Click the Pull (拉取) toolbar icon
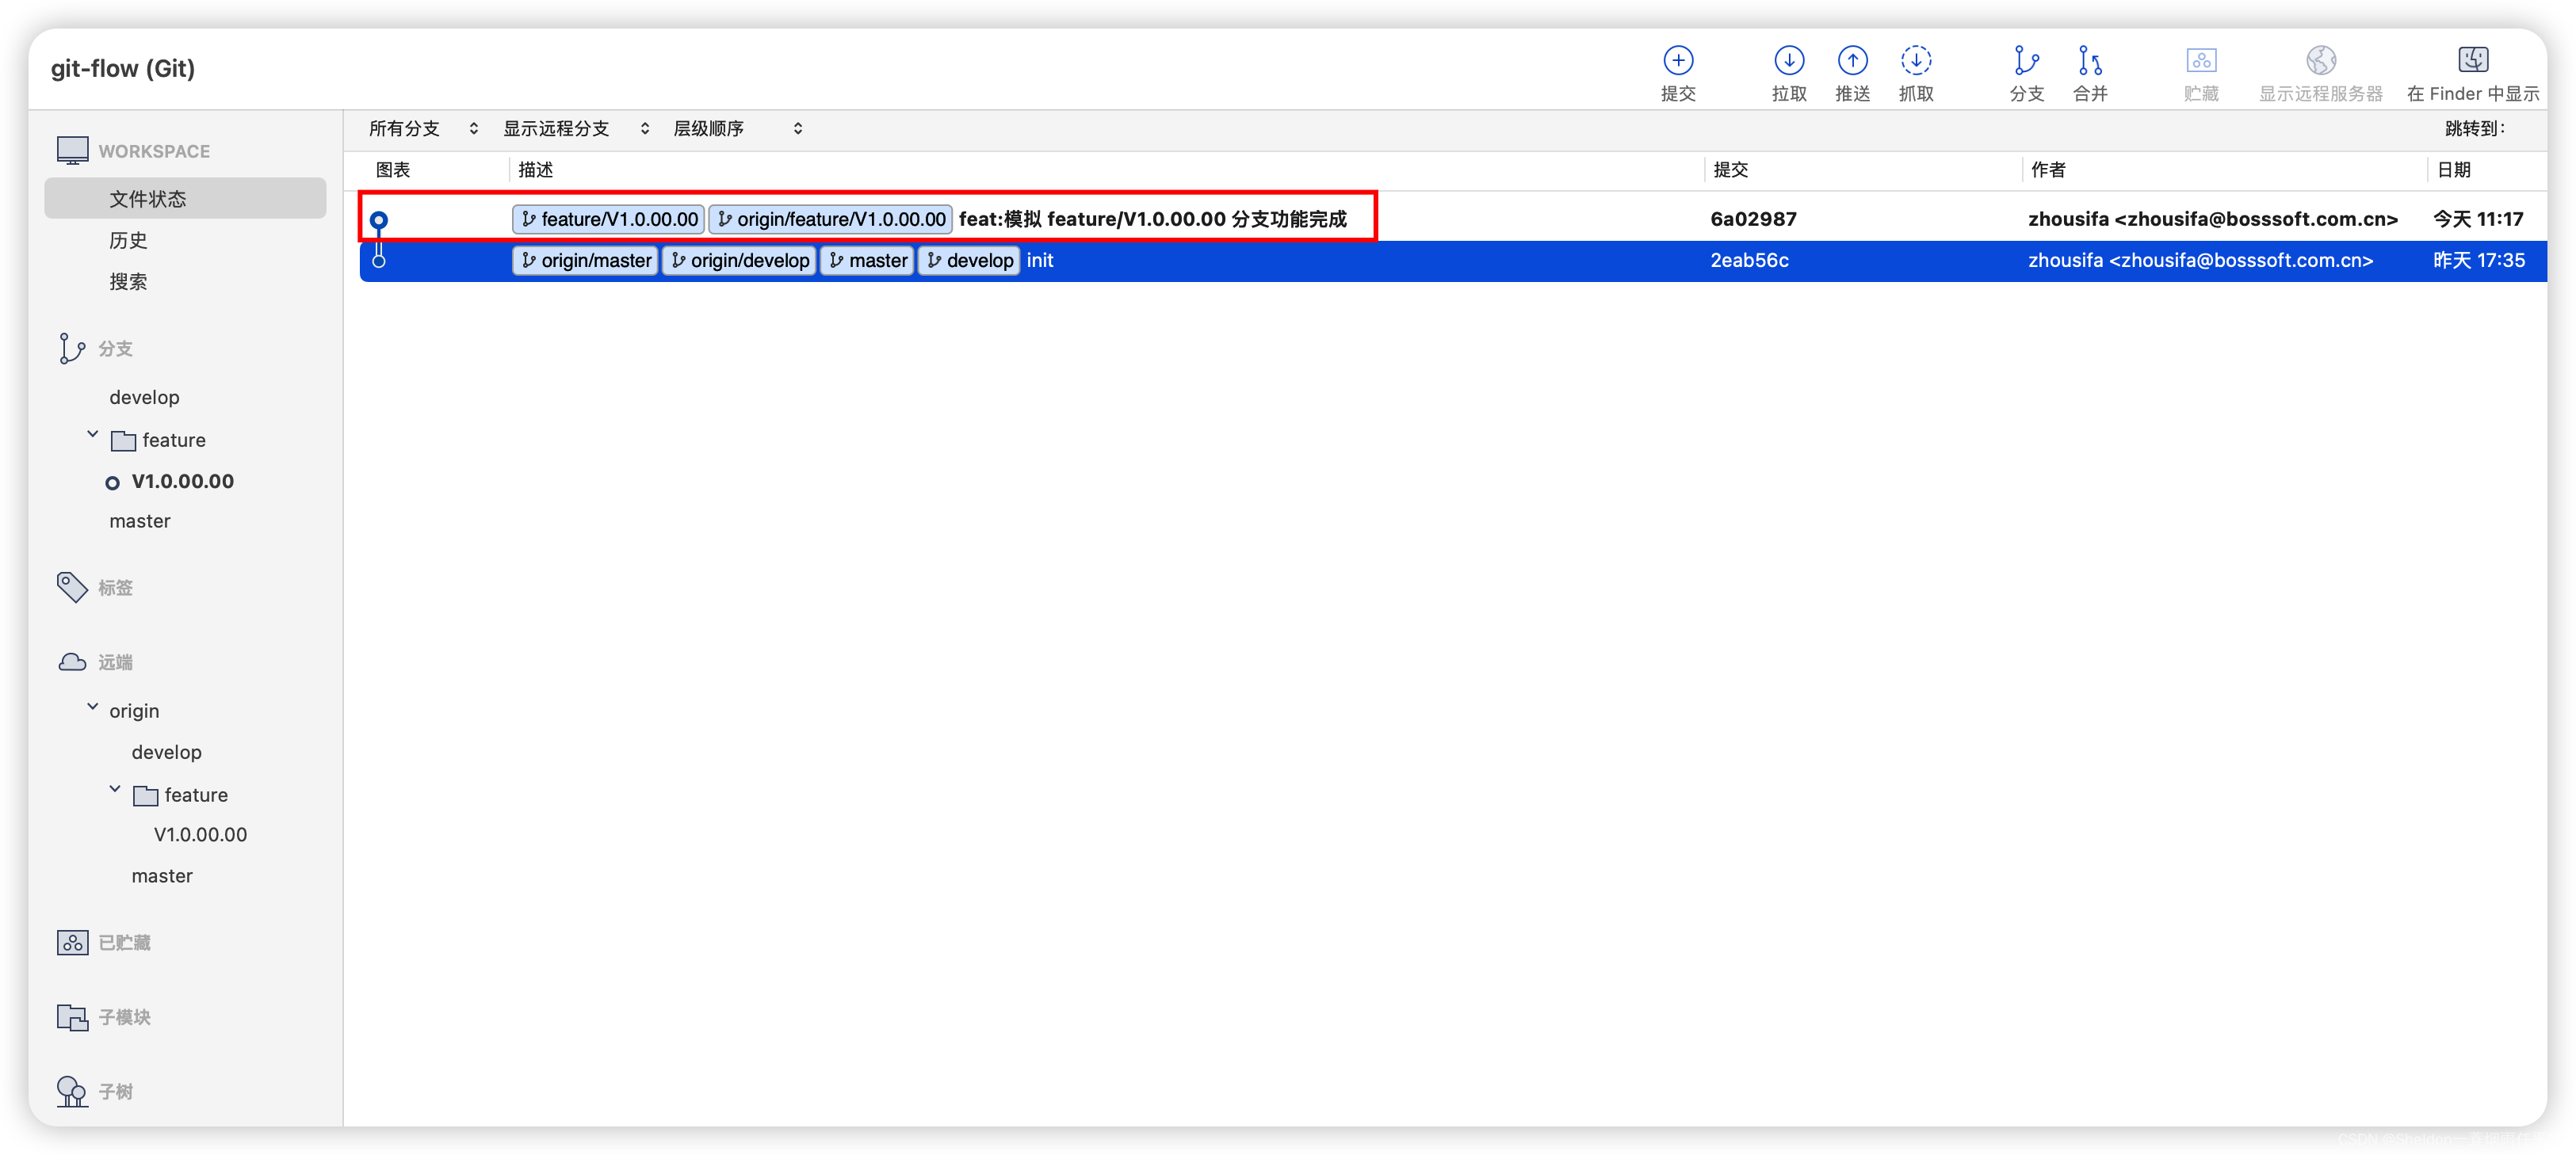Screen dimensions: 2576x1155 coord(1788,61)
